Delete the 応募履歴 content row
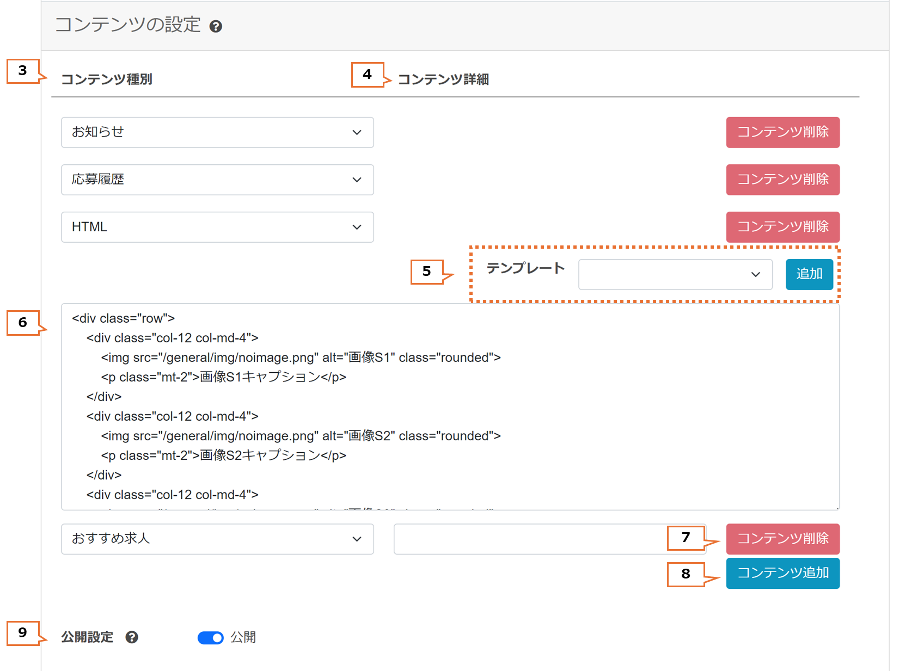The image size is (924, 671). coord(782,180)
